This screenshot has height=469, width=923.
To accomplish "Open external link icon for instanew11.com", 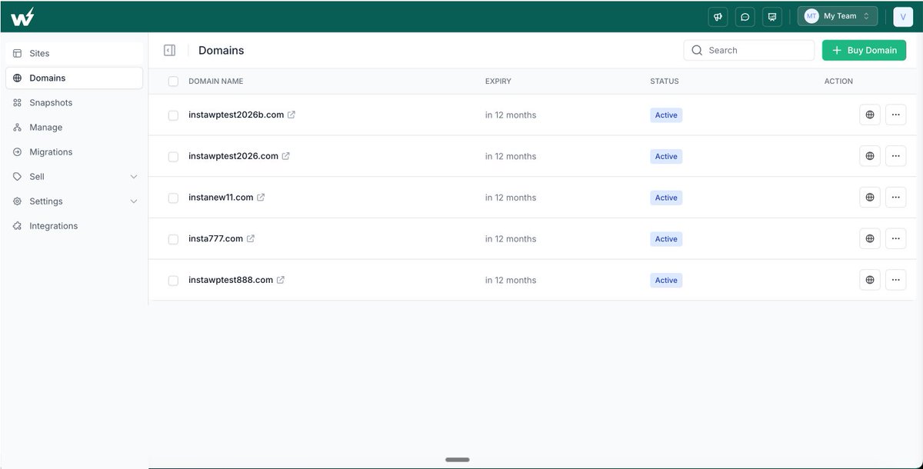I will [261, 198].
